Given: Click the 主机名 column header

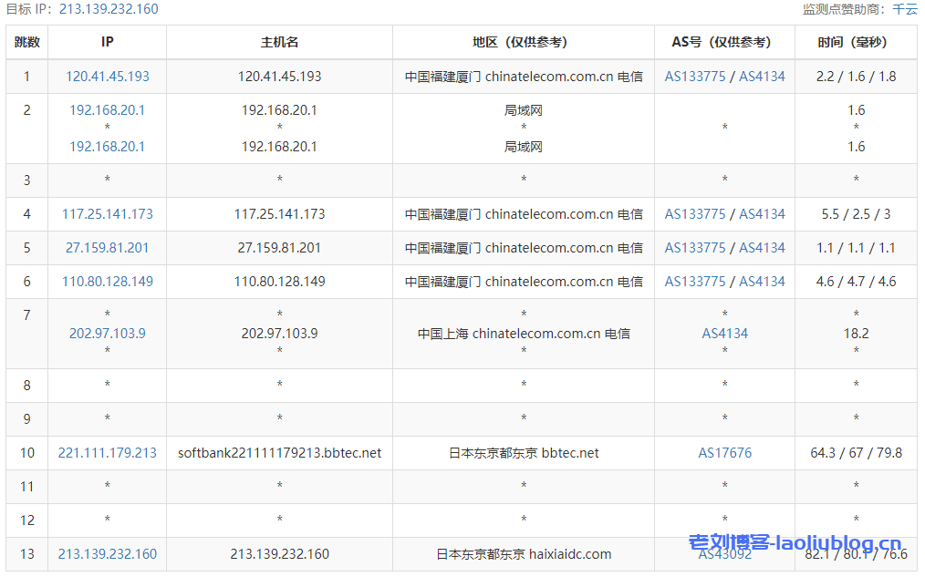Looking at the screenshot, I should pyautogui.click(x=279, y=42).
